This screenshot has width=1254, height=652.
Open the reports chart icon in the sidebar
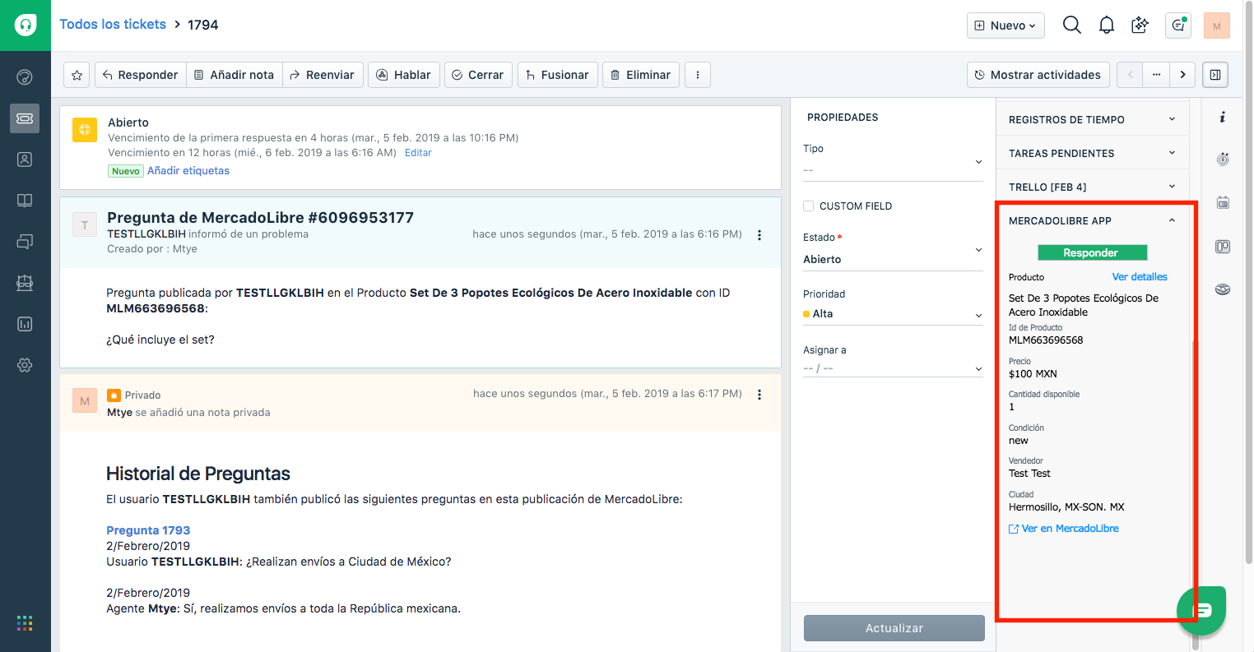25,324
